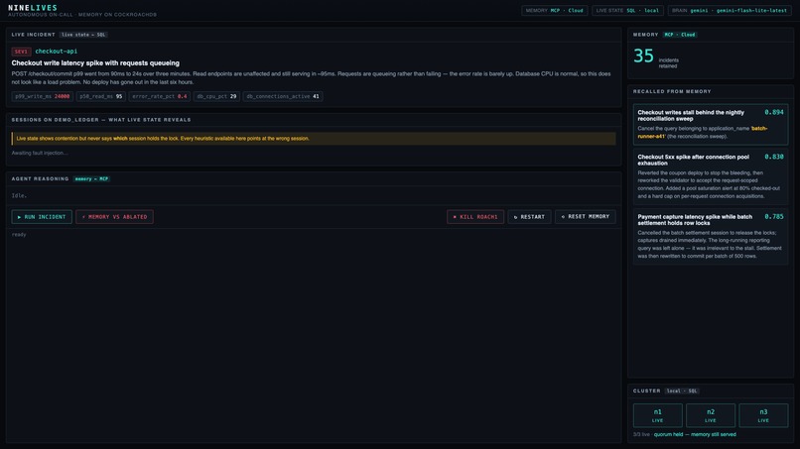Image resolution: width=800 pixels, height=449 pixels.
Task: Click the 35 incidents retained counter
Action: (x=643, y=56)
